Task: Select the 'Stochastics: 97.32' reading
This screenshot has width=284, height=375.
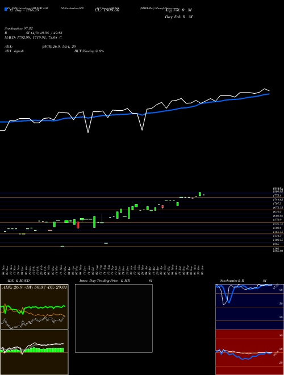Action: coord(19,28)
